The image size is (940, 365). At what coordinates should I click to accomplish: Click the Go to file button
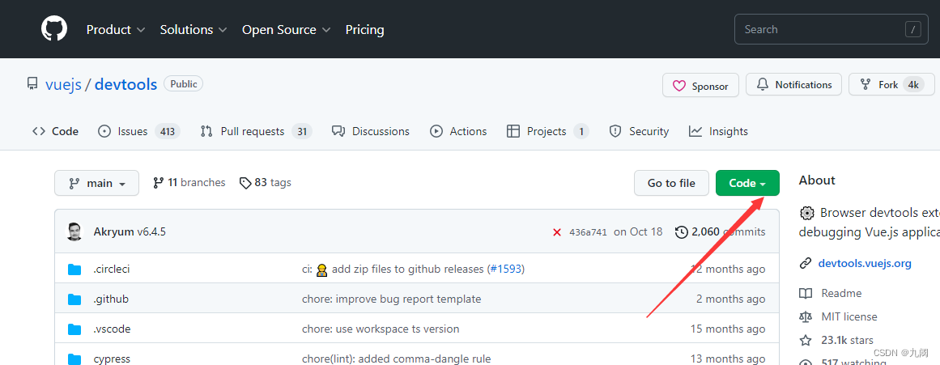[671, 183]
